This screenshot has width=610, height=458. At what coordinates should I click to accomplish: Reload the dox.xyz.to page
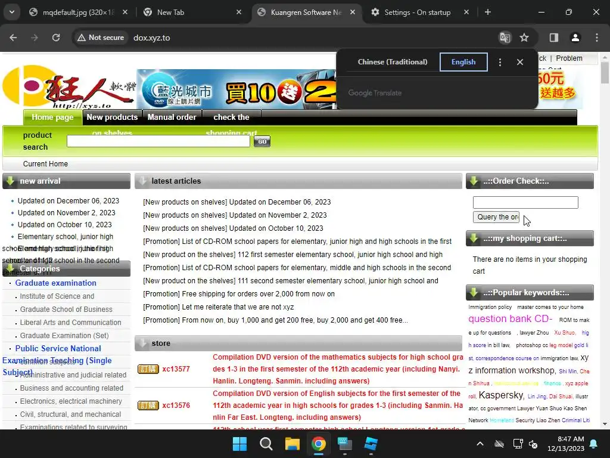(56, 38)
